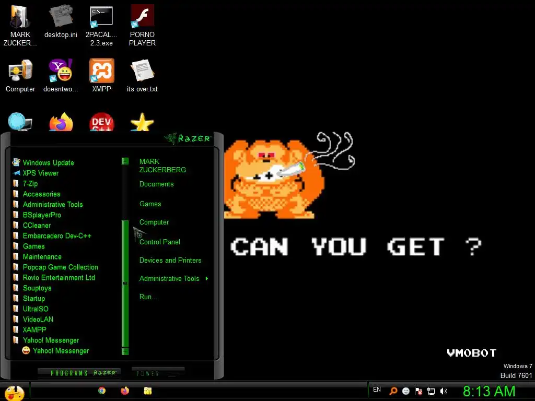This screenshot has height=401, width=535.
Task: Launch the doesntwo... Yahoo shortcut
Action: click(61, 75)
